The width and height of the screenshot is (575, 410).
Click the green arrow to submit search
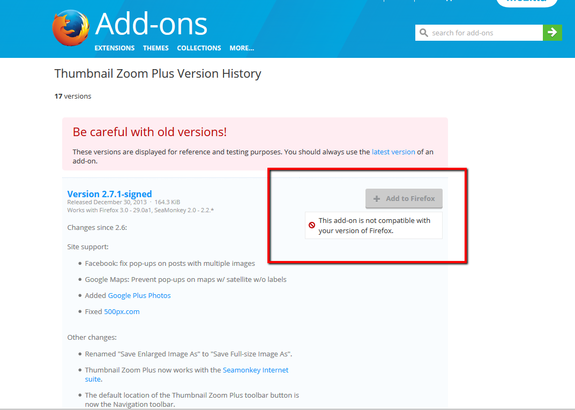pyautogui.click(x=552, y=33)
